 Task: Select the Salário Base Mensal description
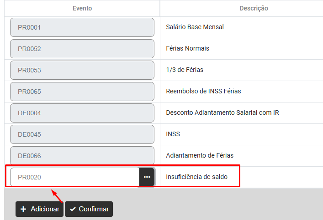pyautogui.click(x=195, y=27)
